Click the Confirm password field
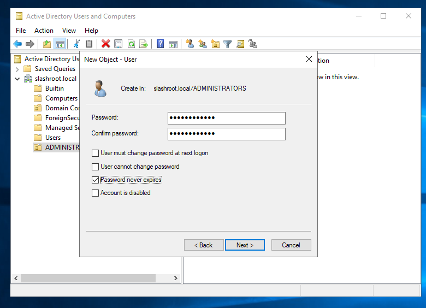The image size is (426, 308). pos(226,134)
